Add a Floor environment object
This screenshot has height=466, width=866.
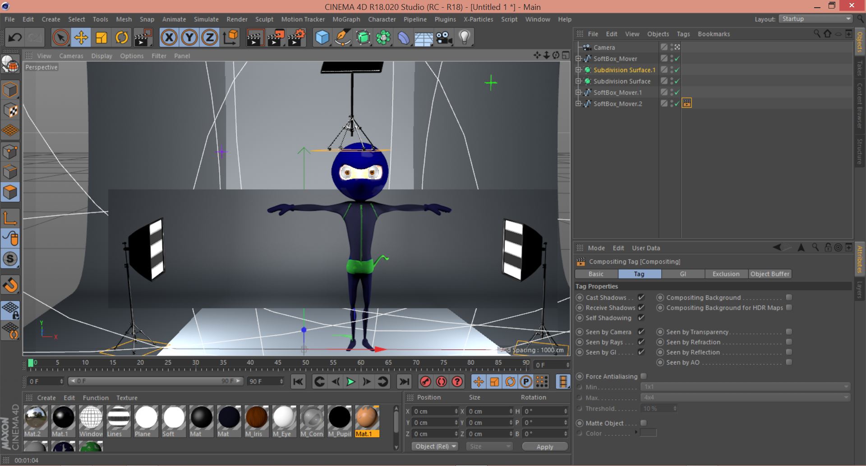(x=424, y=38)
